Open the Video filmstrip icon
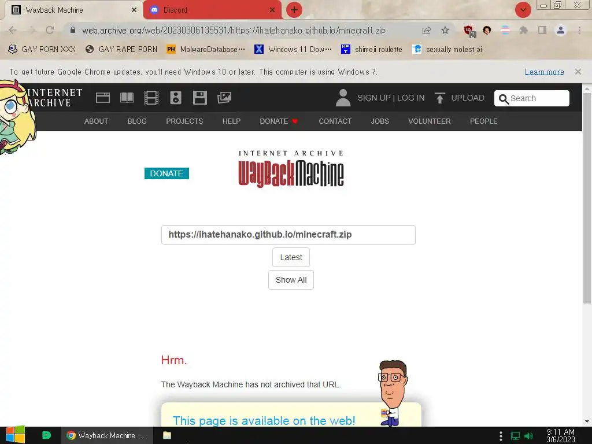 pos(151,98)
